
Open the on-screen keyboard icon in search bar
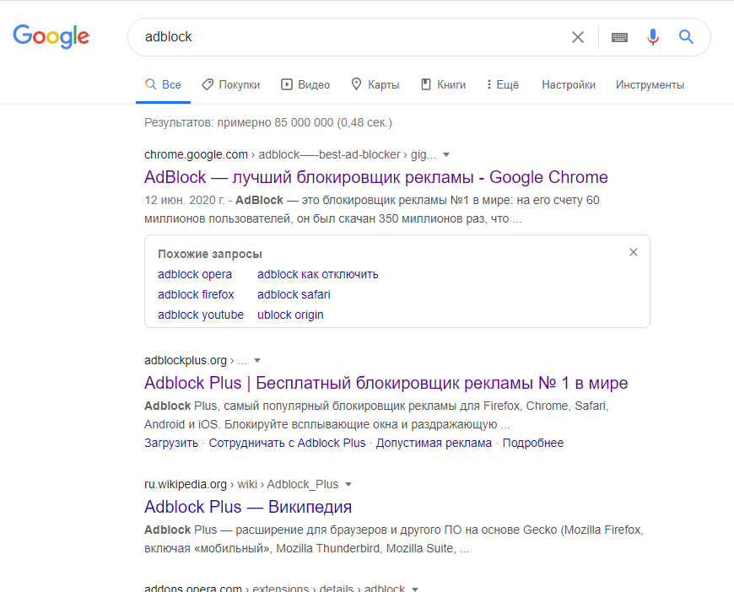pos(618,37)
